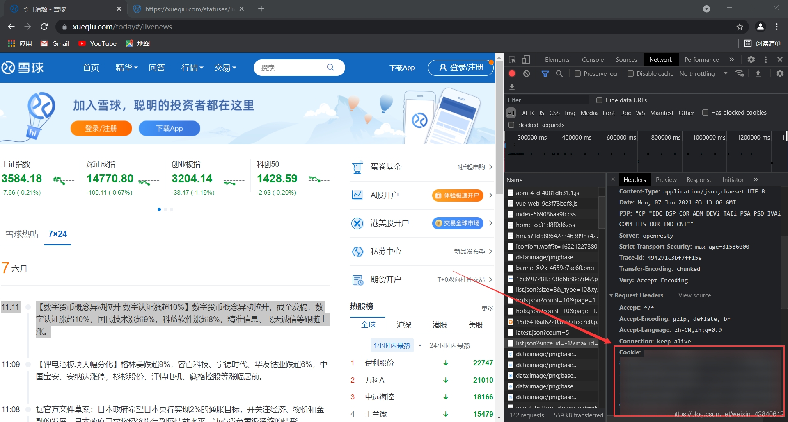The width and height of the screenshot is (788, 422).
Task: Filter requests by XHR
Action: pos(528,113)
